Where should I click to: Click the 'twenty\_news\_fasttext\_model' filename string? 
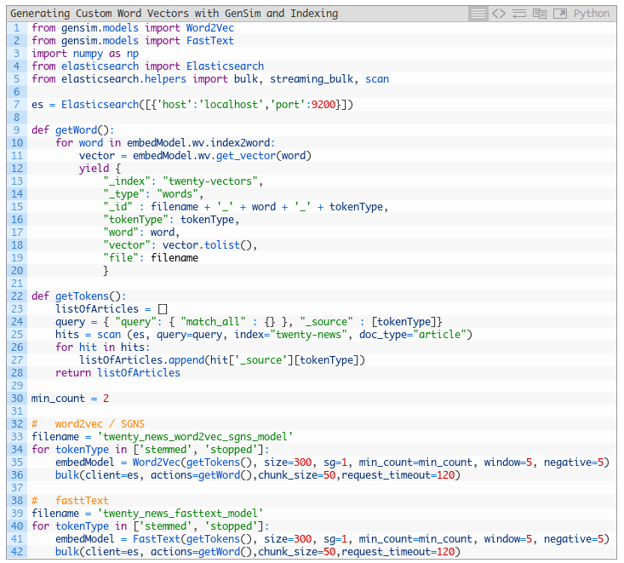pyautogui.click(x=180, y=514)
